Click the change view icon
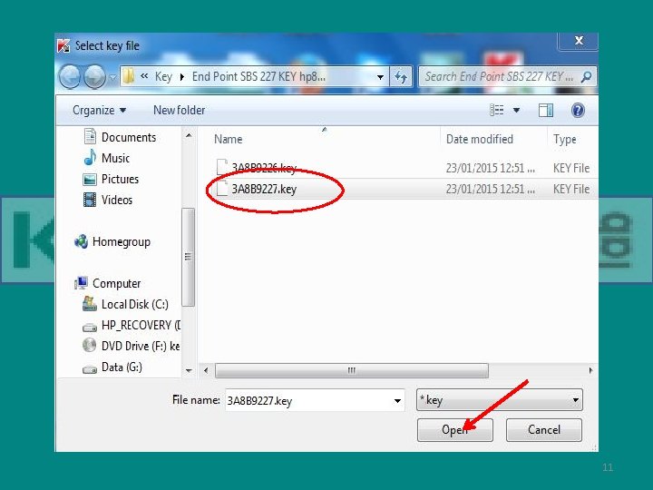 pos(496,110)
